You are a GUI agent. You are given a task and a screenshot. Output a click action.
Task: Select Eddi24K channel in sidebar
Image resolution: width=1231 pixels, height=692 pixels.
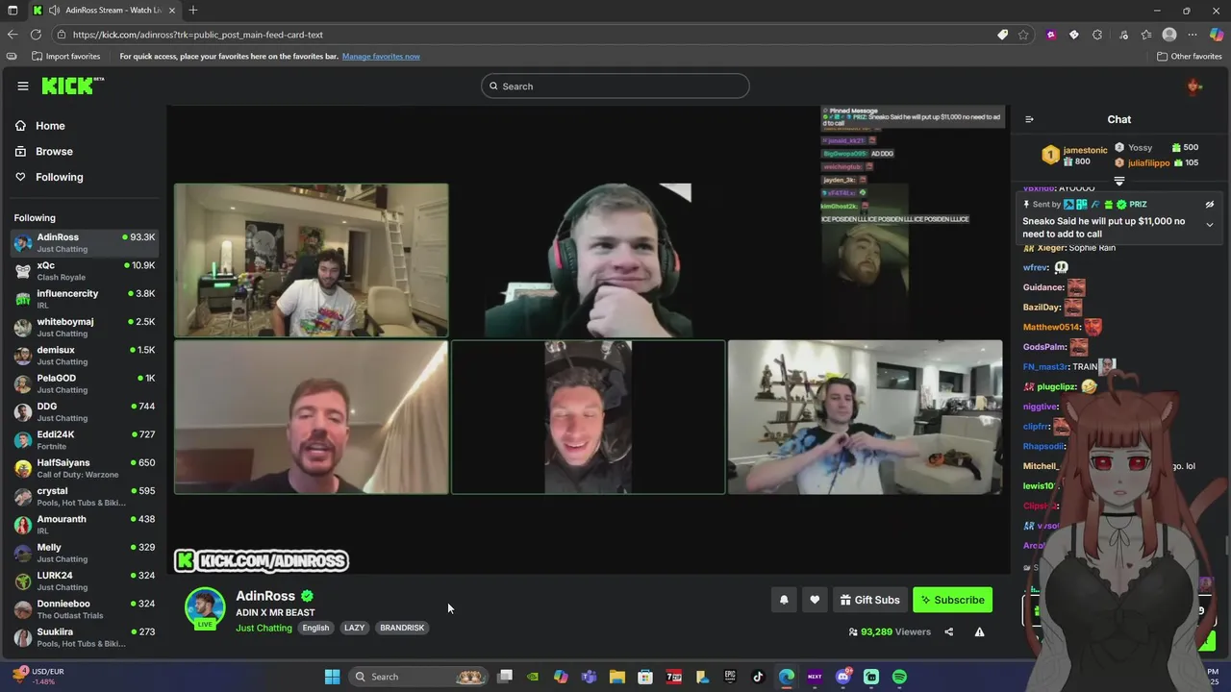(85, 440)
